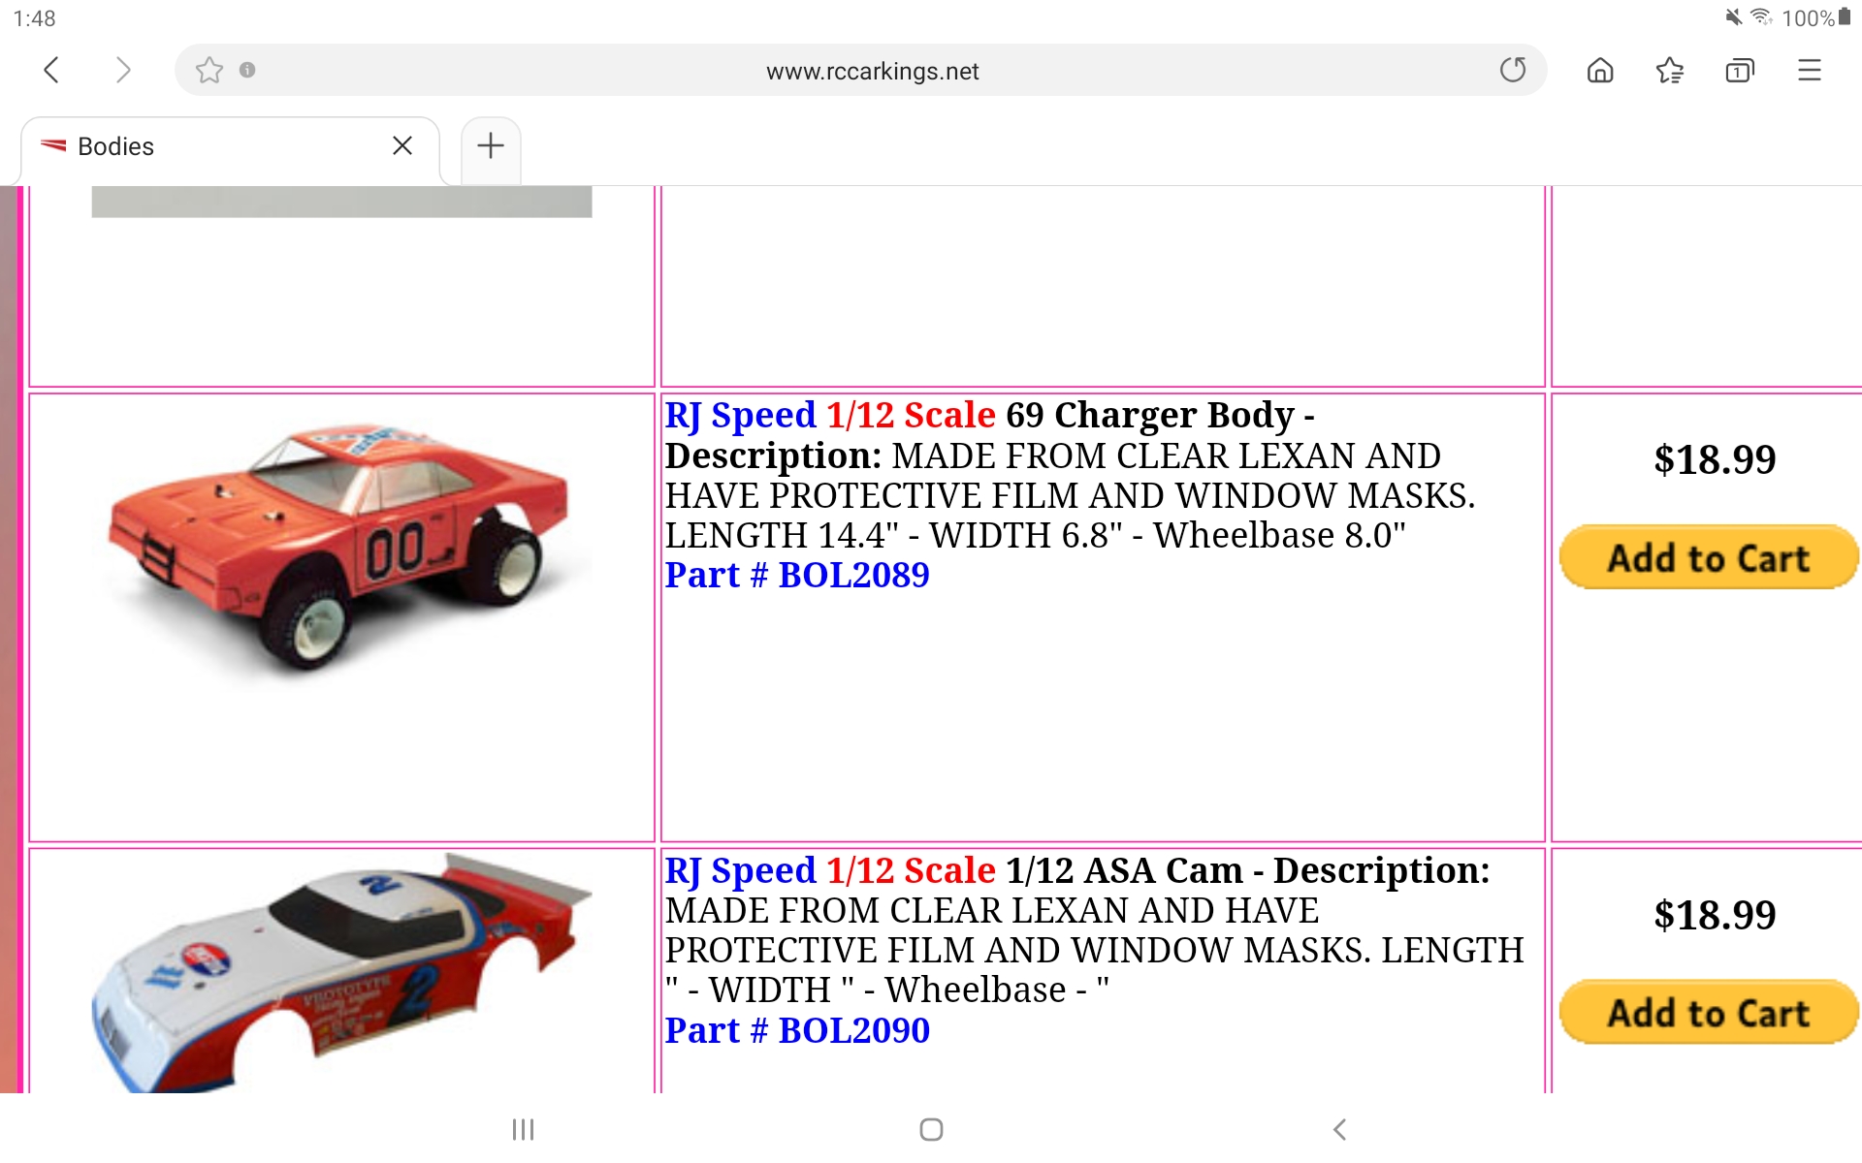Tap the Android home button
This screenshot has height=1163, width=1862.
(x=931, y=1129)
